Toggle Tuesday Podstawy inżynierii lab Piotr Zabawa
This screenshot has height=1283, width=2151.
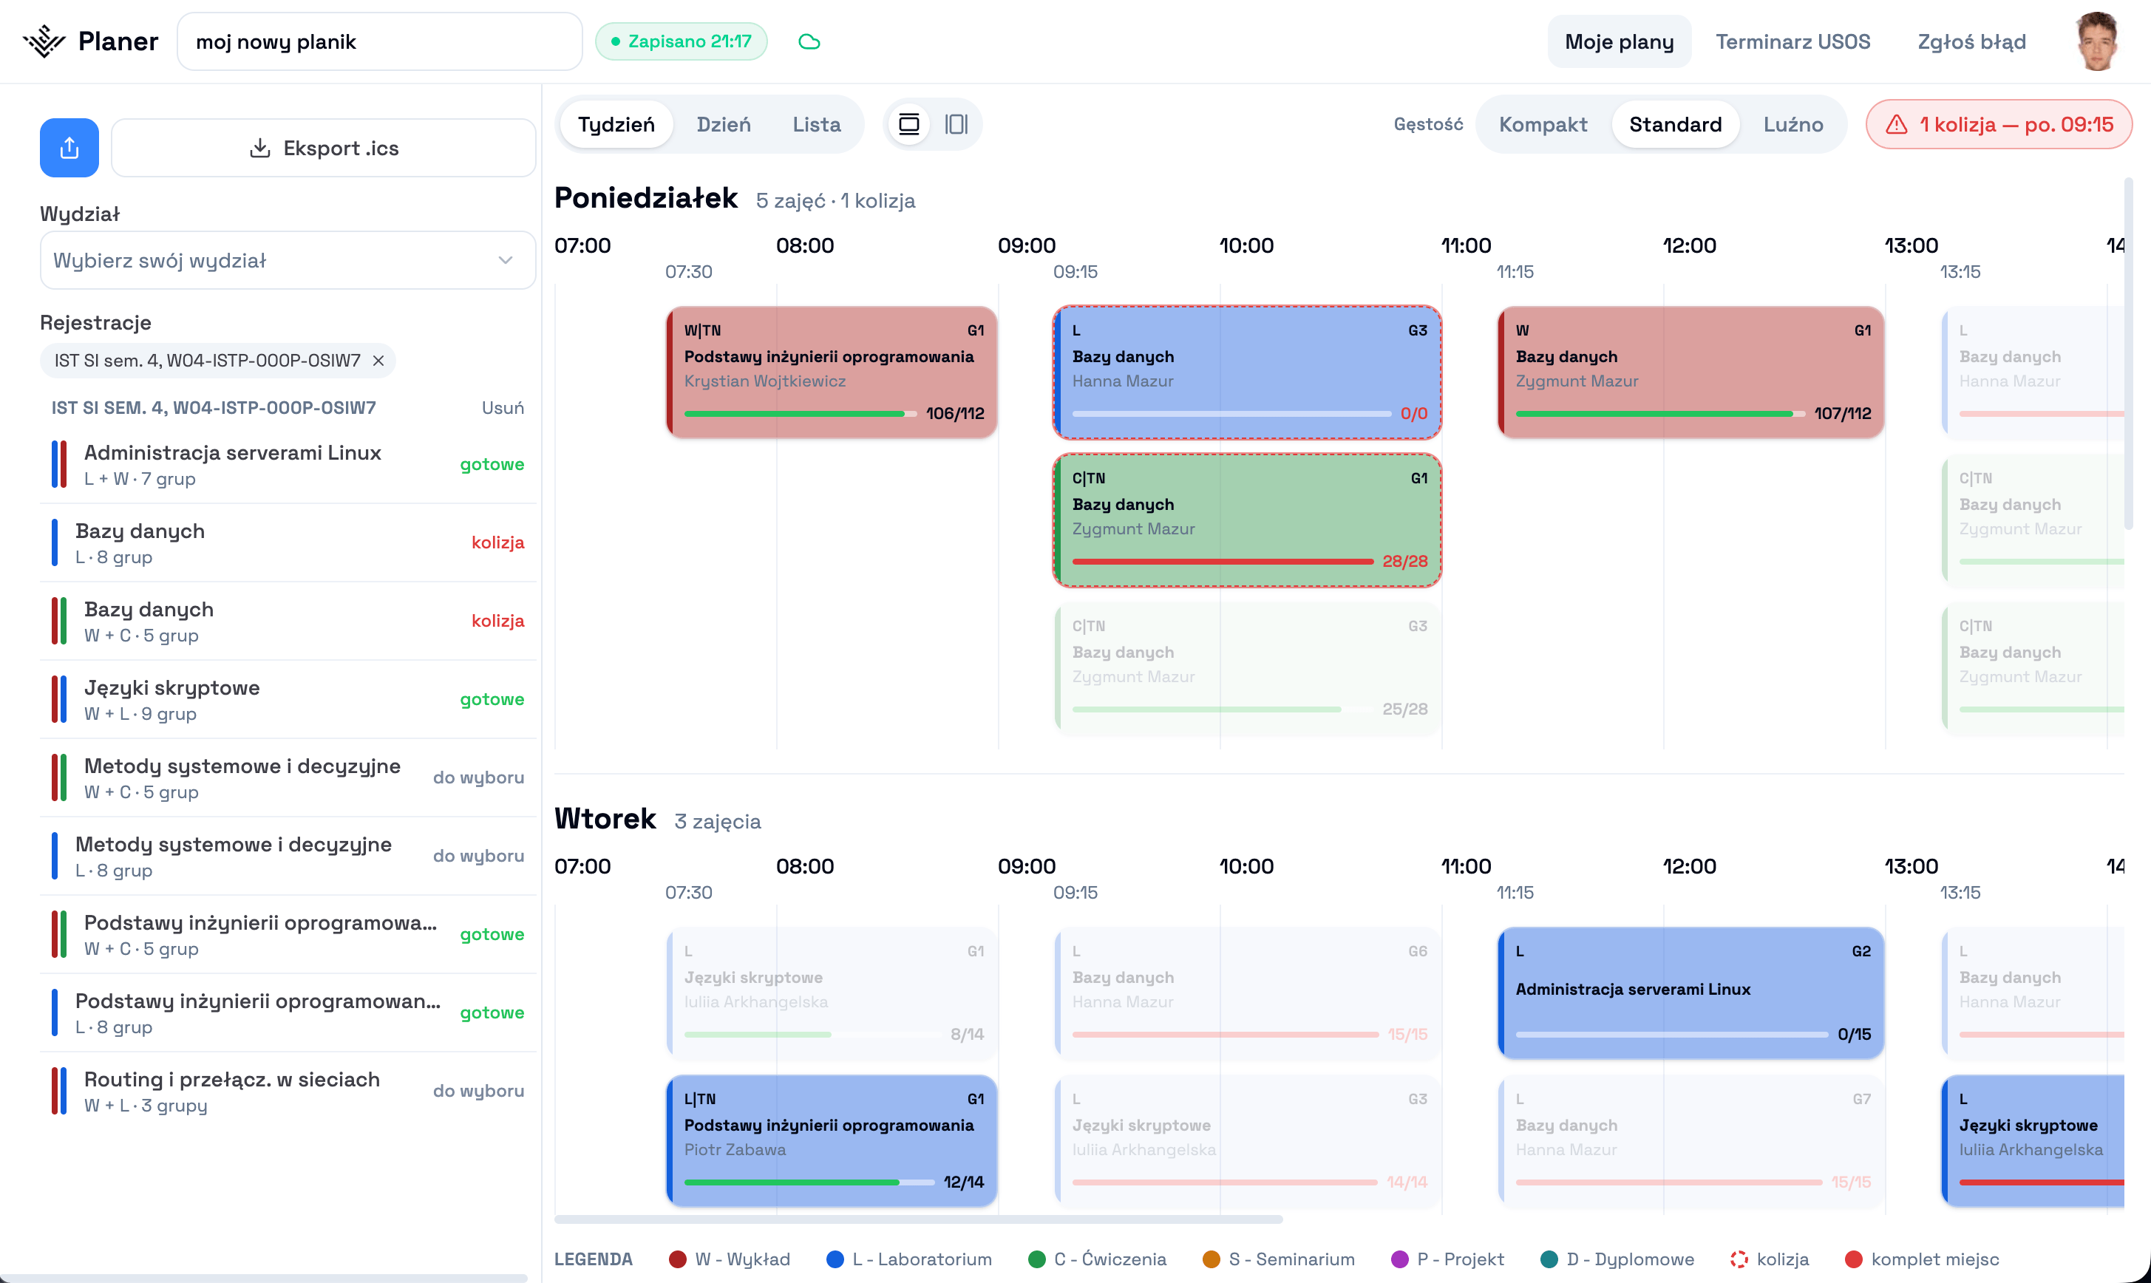(832, 1140)
